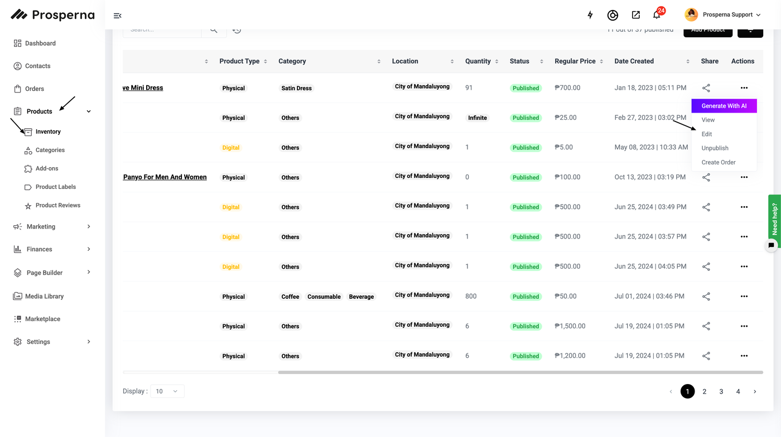Click the search magnifier button
Viewport: 781px width, 437px height.
pos(214,30)
